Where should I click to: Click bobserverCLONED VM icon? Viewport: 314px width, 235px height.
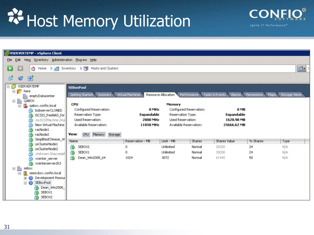(x=31, y=110)
